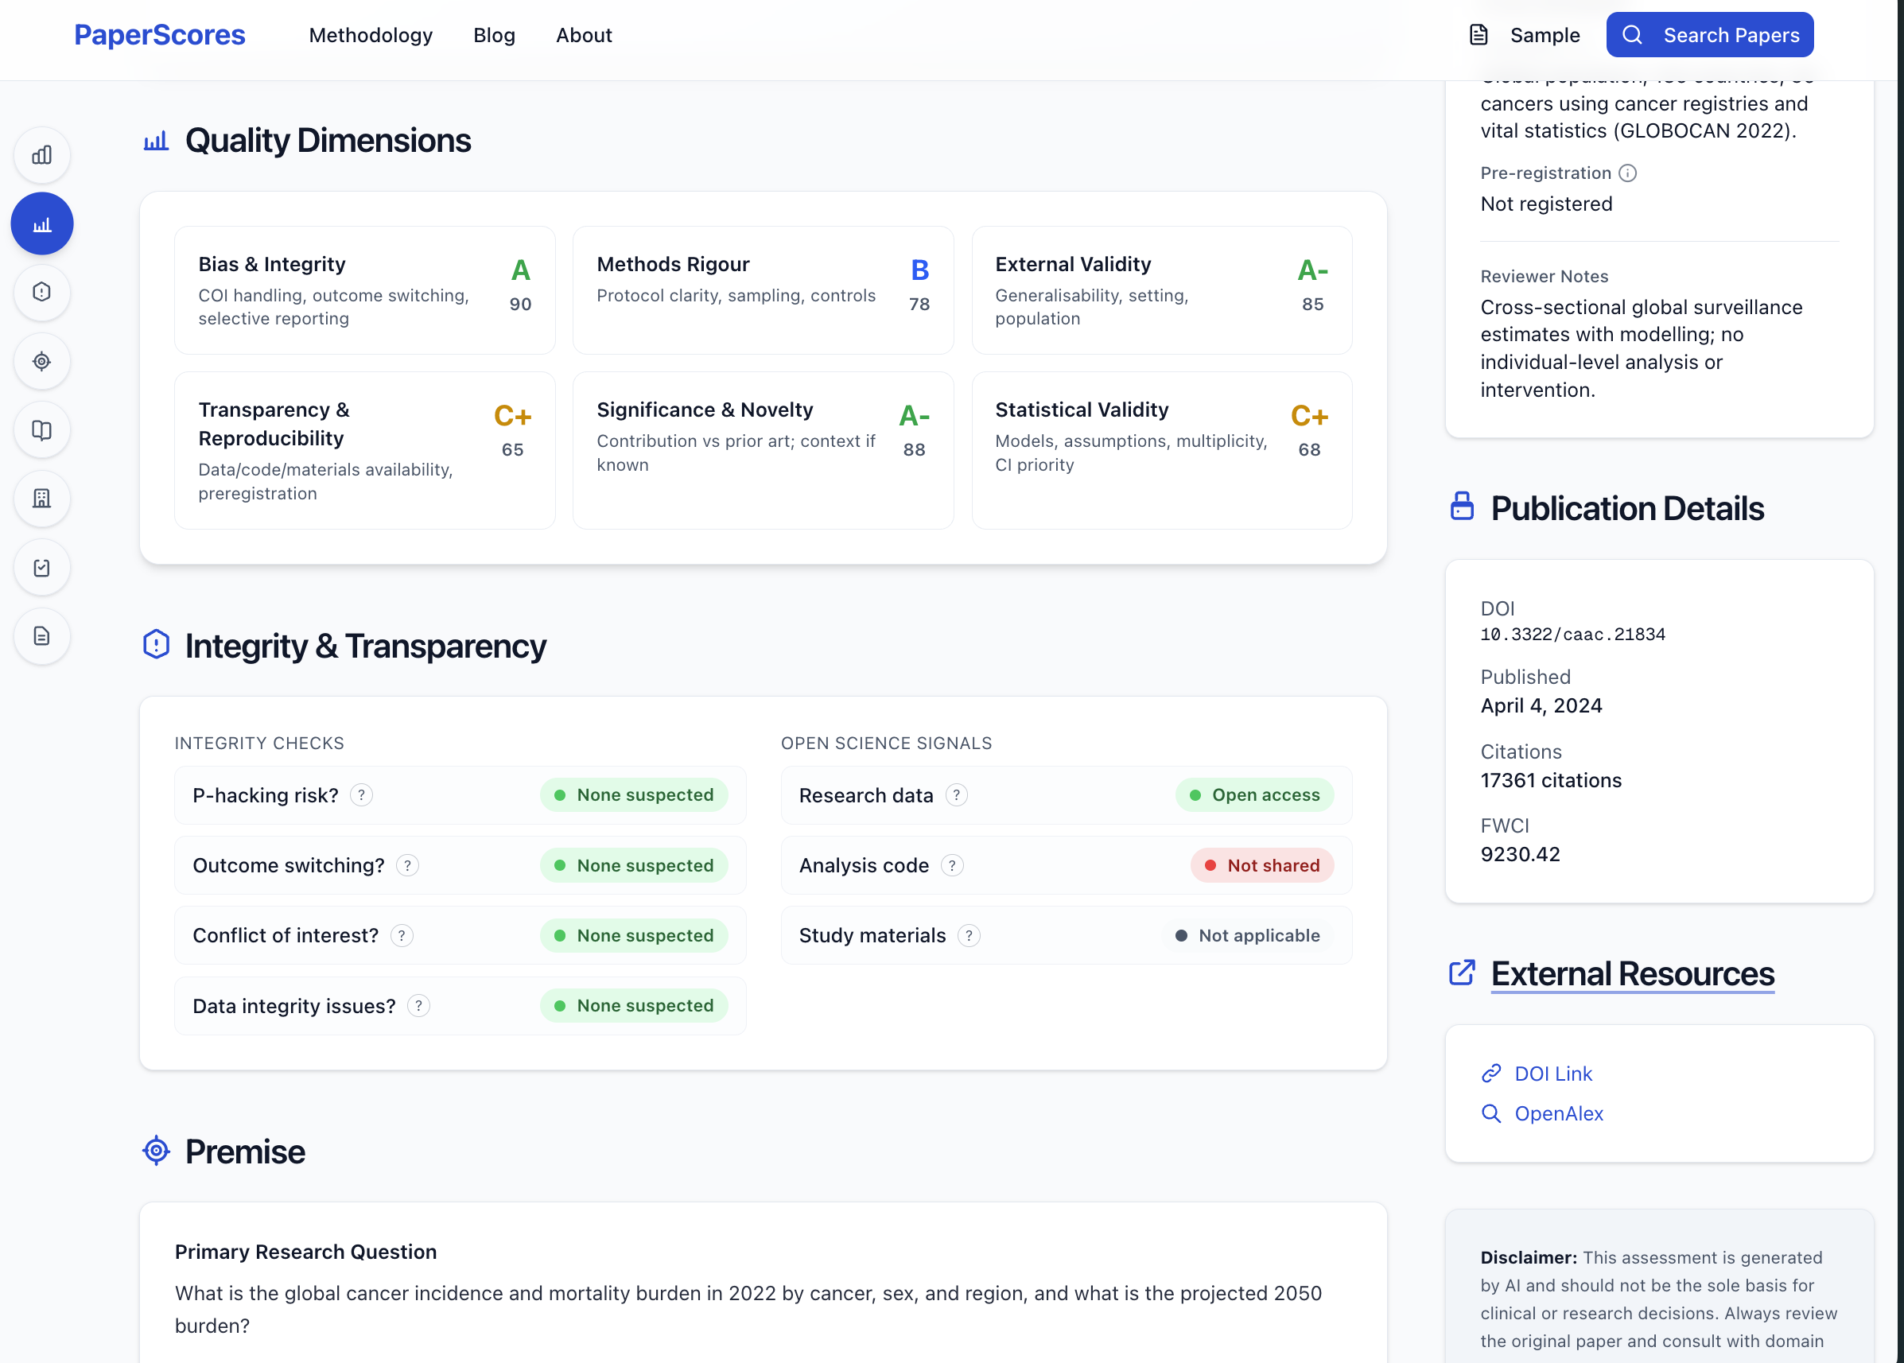Go to the Blog nav item

pyautogui.click(x=494, y=35)
